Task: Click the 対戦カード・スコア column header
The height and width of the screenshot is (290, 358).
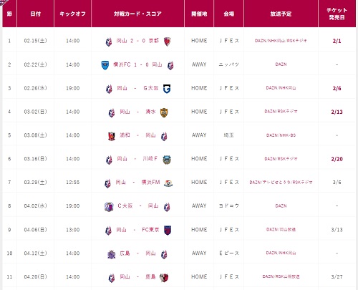Action: 137,14
